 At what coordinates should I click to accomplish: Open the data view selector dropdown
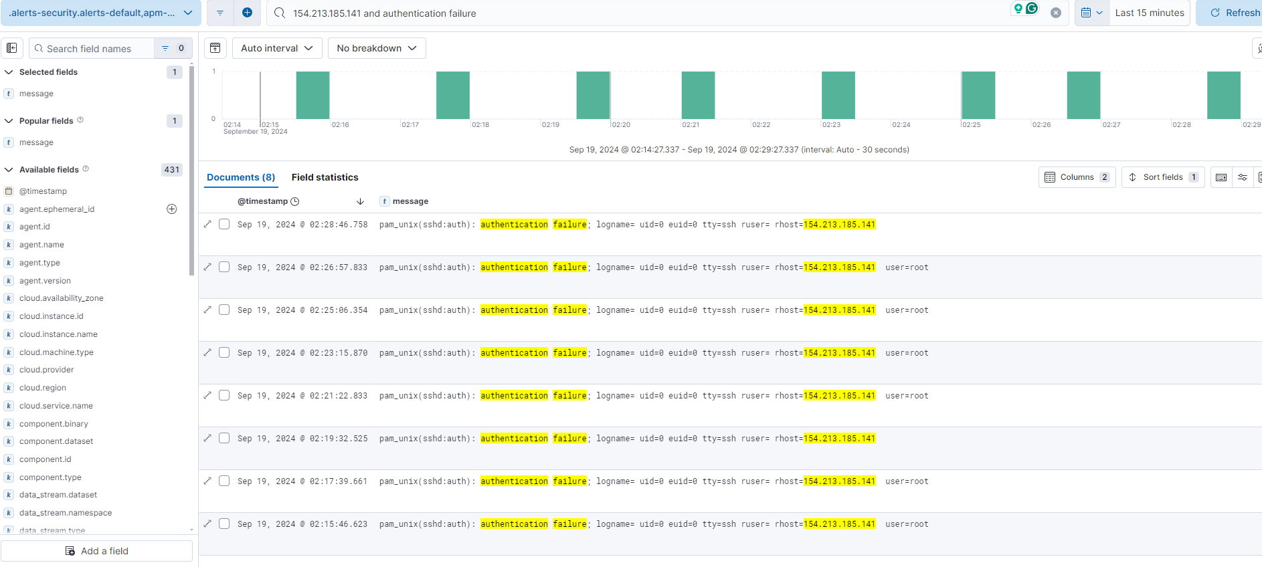100,13
